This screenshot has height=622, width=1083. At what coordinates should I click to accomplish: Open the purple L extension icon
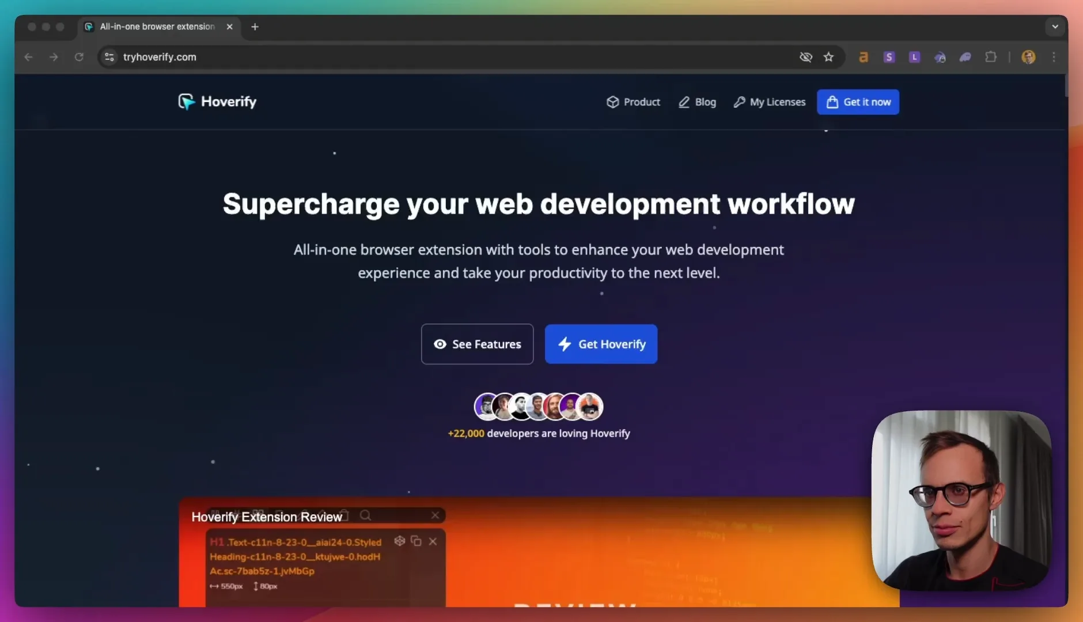914,57
